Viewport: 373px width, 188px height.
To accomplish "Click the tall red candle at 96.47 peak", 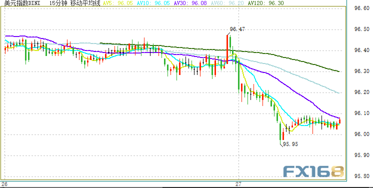I will [x=227, y=49].
